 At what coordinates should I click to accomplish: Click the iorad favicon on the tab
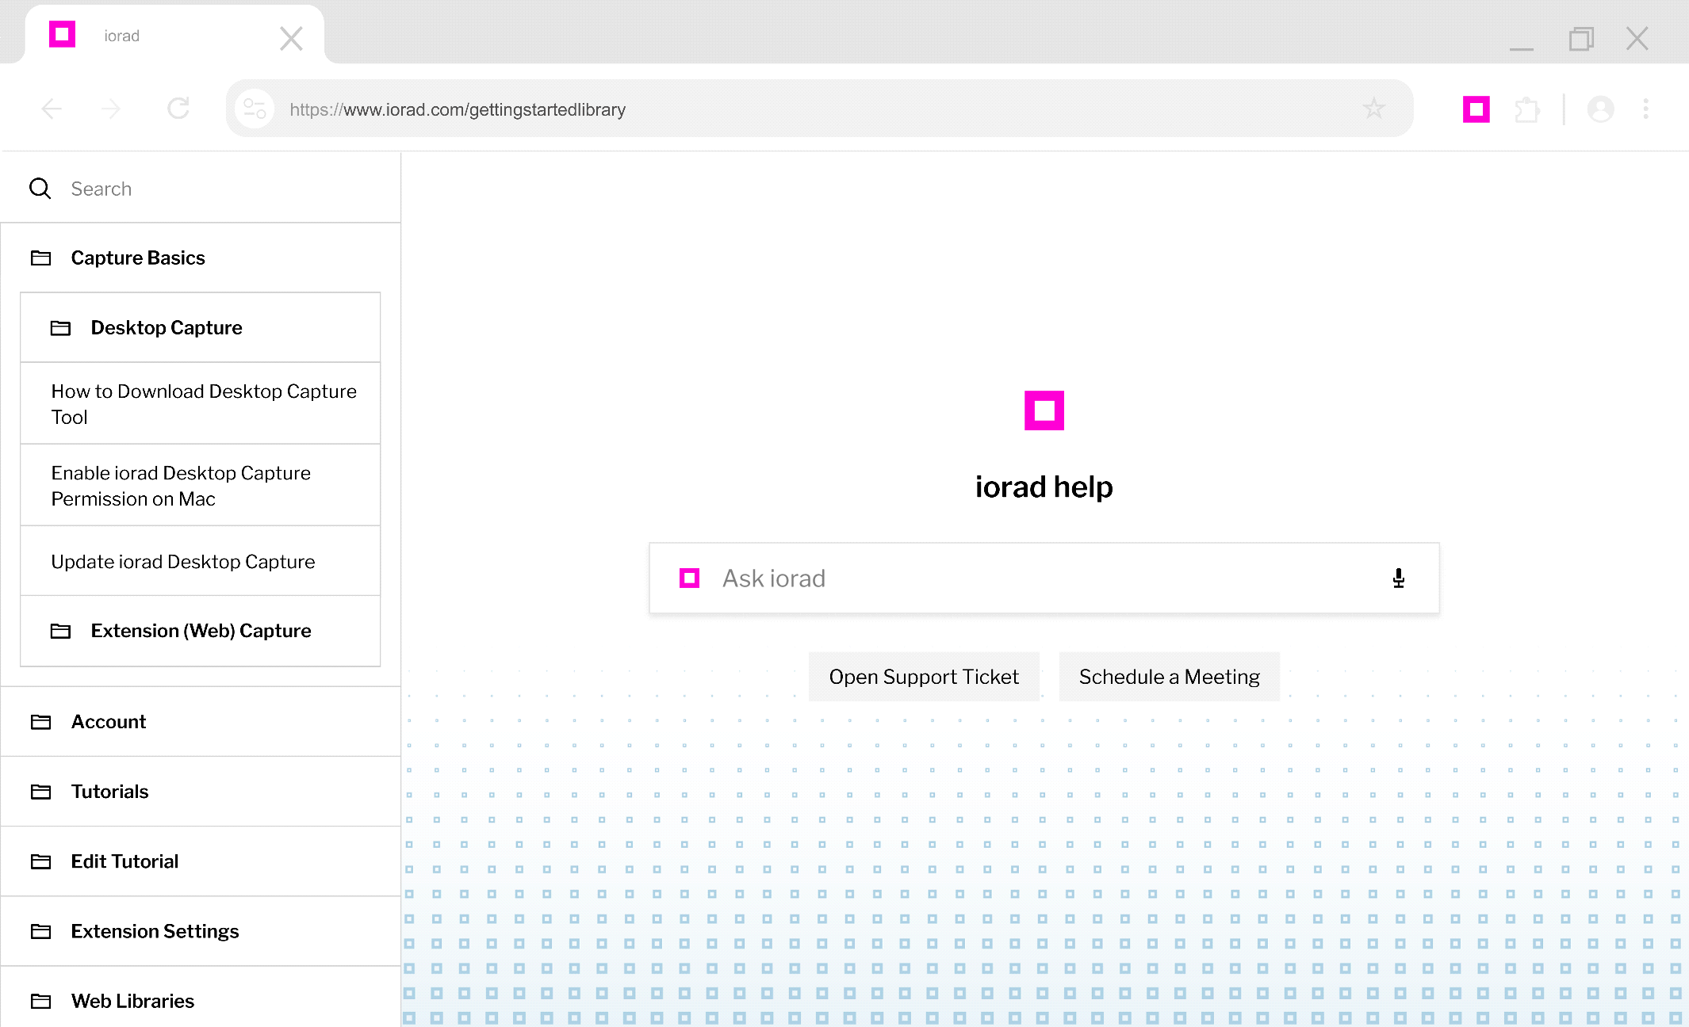62,34
